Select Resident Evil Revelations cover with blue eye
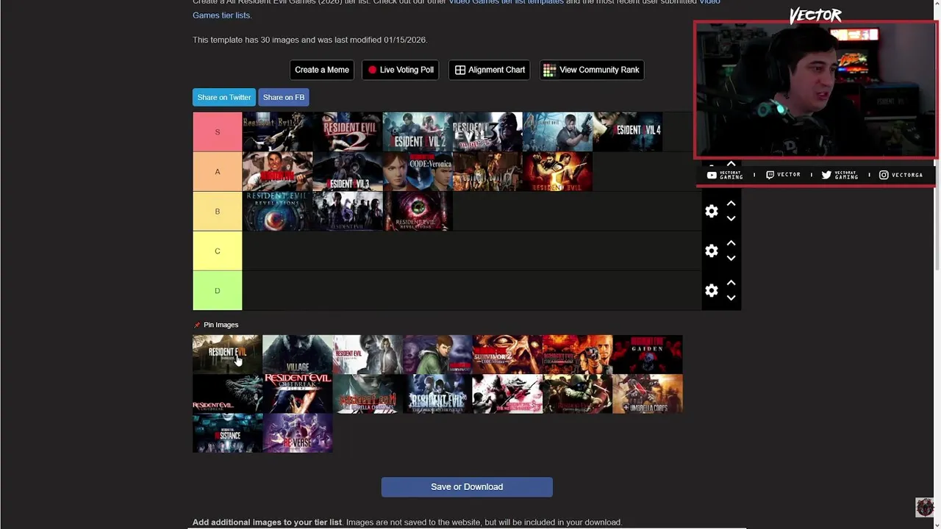The image size is (941, 529). tap(277, 211)
